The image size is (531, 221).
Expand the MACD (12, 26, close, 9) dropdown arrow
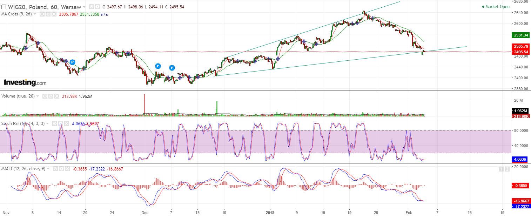click(x=48, y=169)
